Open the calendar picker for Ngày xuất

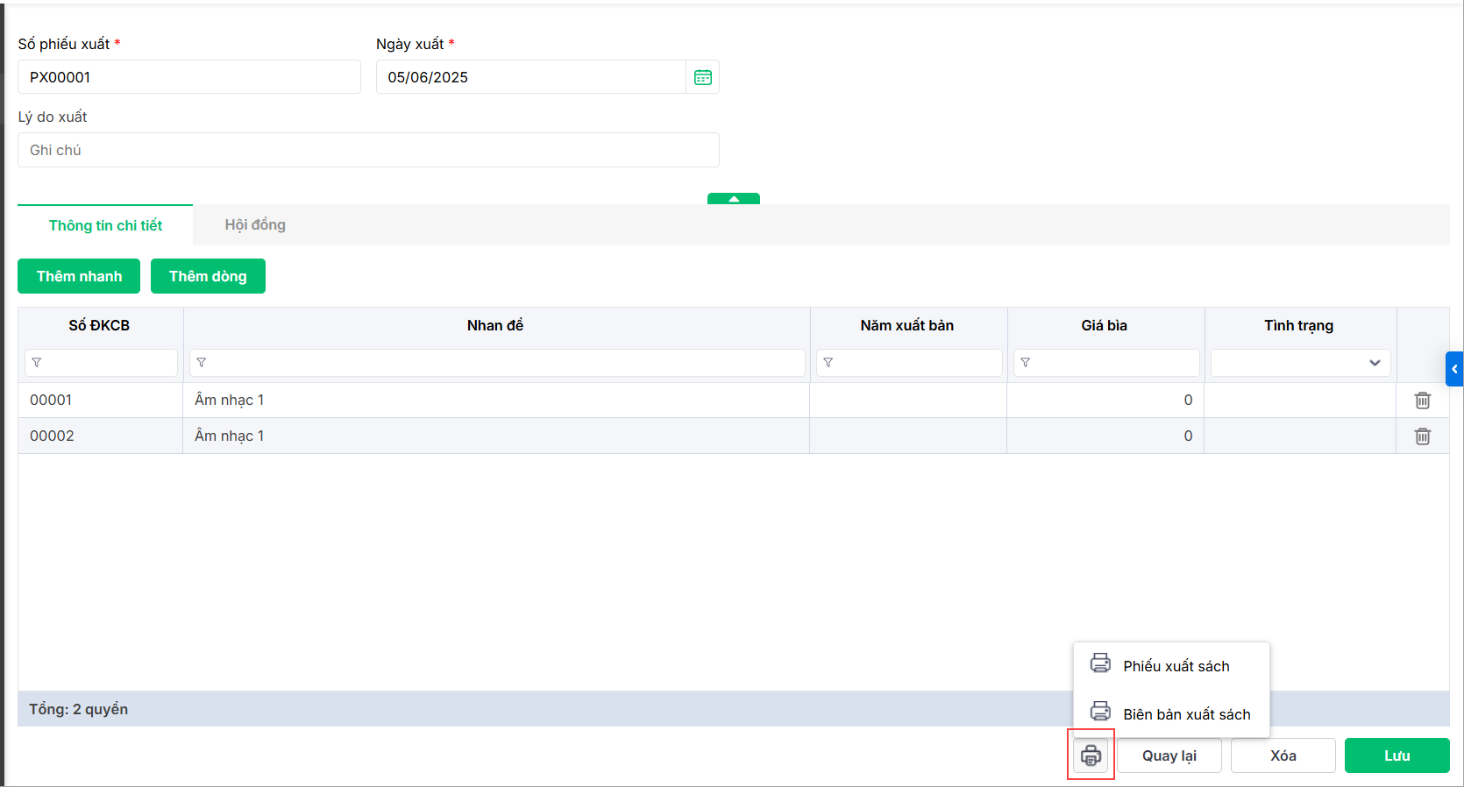point(702,77)
